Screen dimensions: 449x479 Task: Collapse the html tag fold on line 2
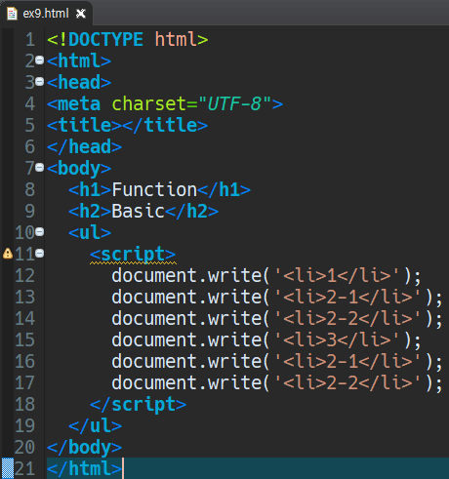coord(39,60)
